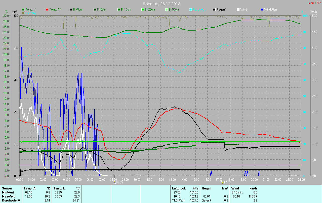Click the Luftdruck header in the stats table

coord(178,188)
